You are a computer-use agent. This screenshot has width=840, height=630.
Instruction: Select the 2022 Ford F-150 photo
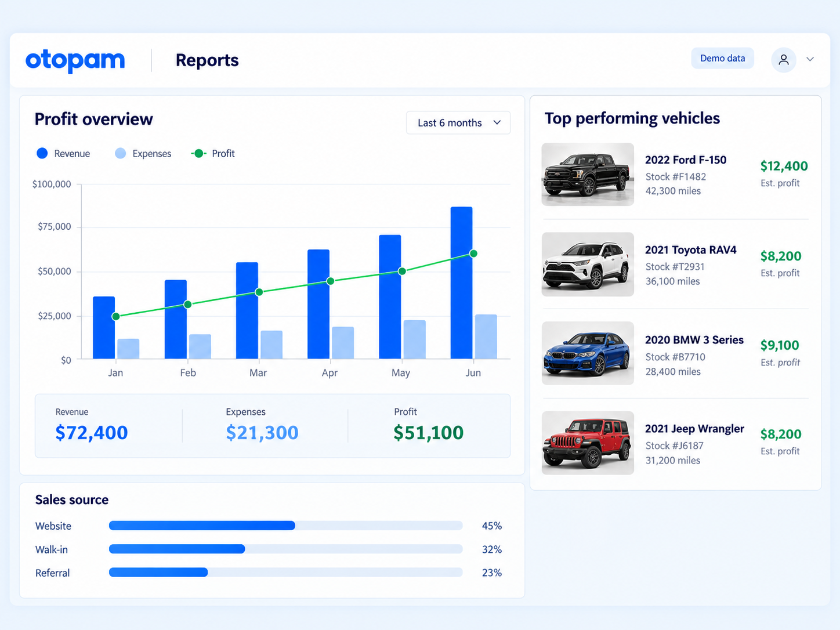coord(588,174)
